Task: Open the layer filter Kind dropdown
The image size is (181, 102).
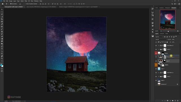Action: (159, 37)
